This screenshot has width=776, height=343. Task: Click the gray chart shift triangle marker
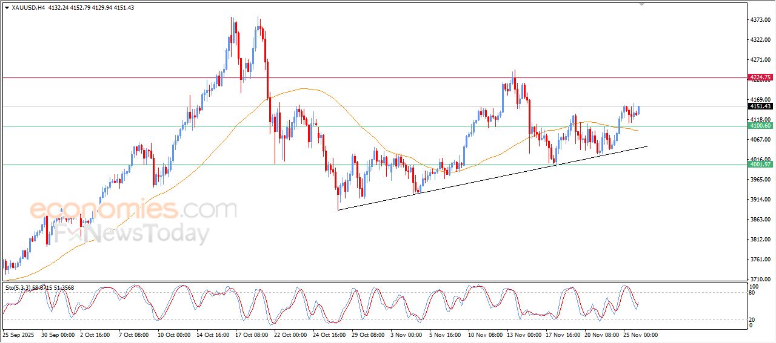click(x=642, y=4)
